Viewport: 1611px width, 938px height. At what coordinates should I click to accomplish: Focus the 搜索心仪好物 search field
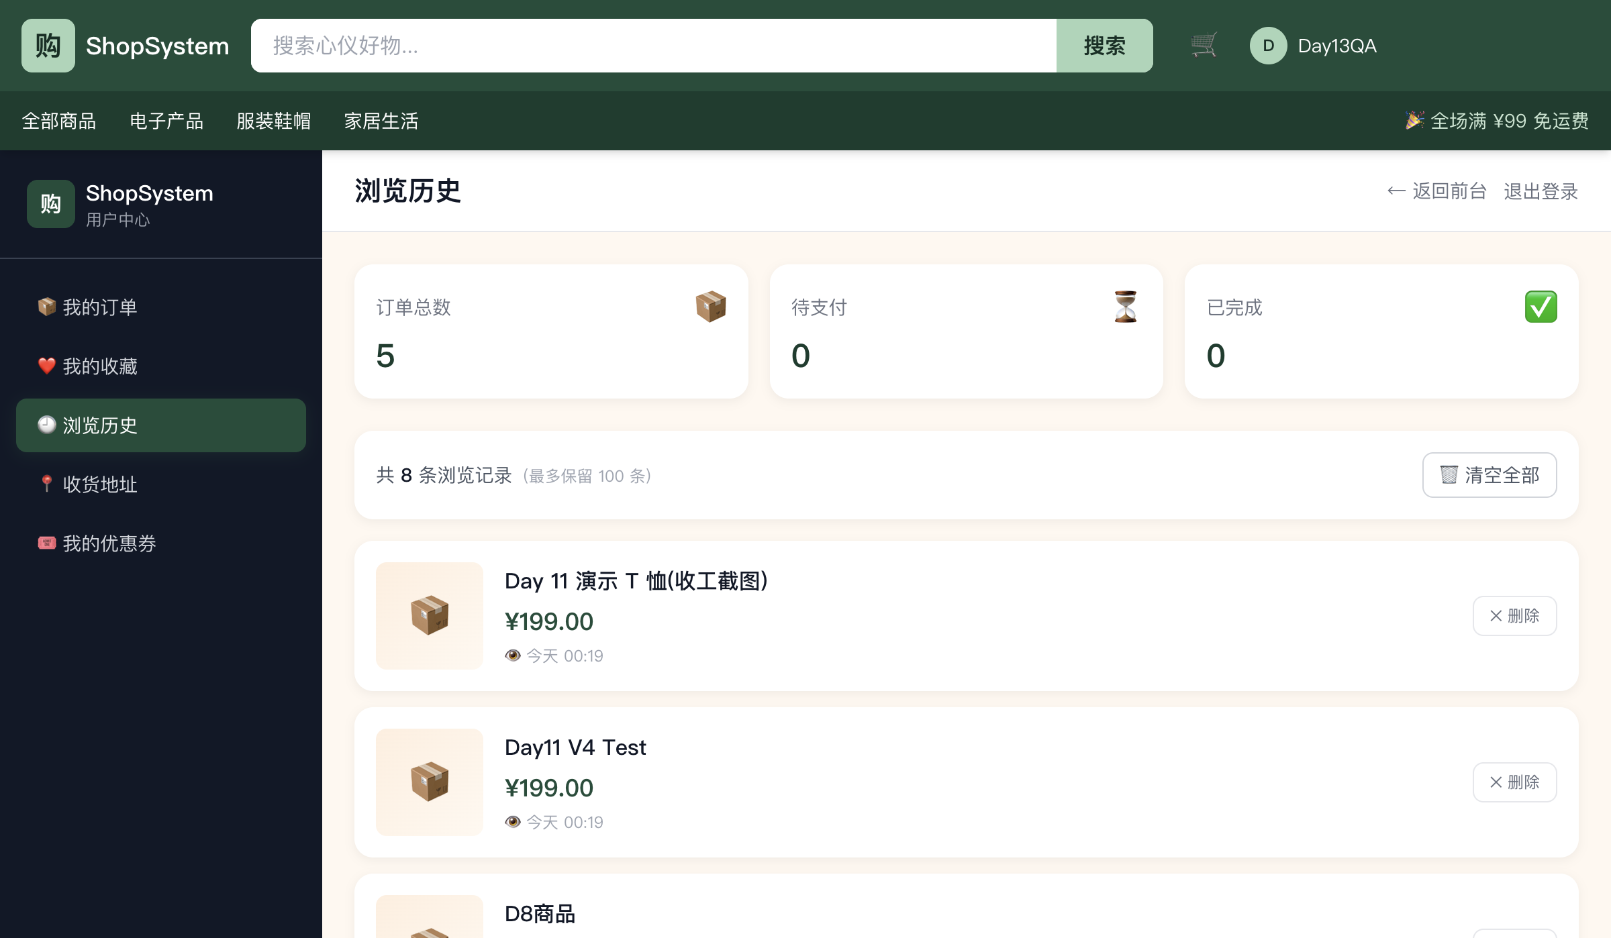click(654, 46)
